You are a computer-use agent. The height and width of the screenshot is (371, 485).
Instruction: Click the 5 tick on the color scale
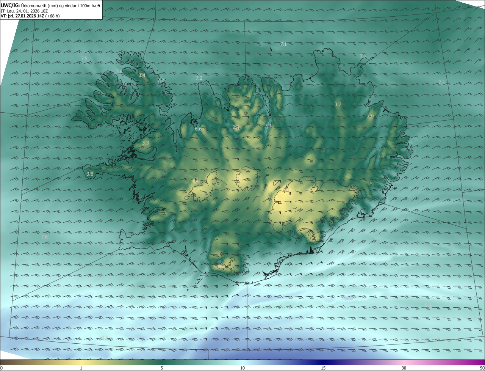[162, 368]
